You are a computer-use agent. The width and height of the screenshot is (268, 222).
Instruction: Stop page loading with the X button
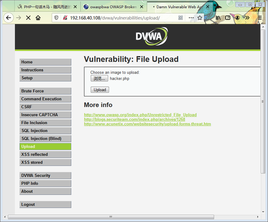(x=29, y=18)
